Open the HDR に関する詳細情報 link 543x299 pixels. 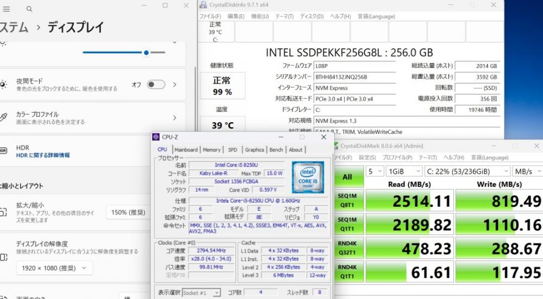point(43,155)
